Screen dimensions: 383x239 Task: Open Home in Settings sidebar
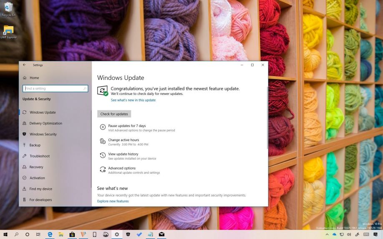pos(31,78)
